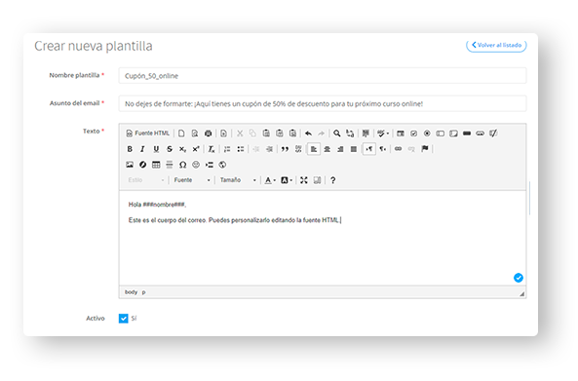Toggle Bold formatting

pyautogui.click(x=130, y=149)
